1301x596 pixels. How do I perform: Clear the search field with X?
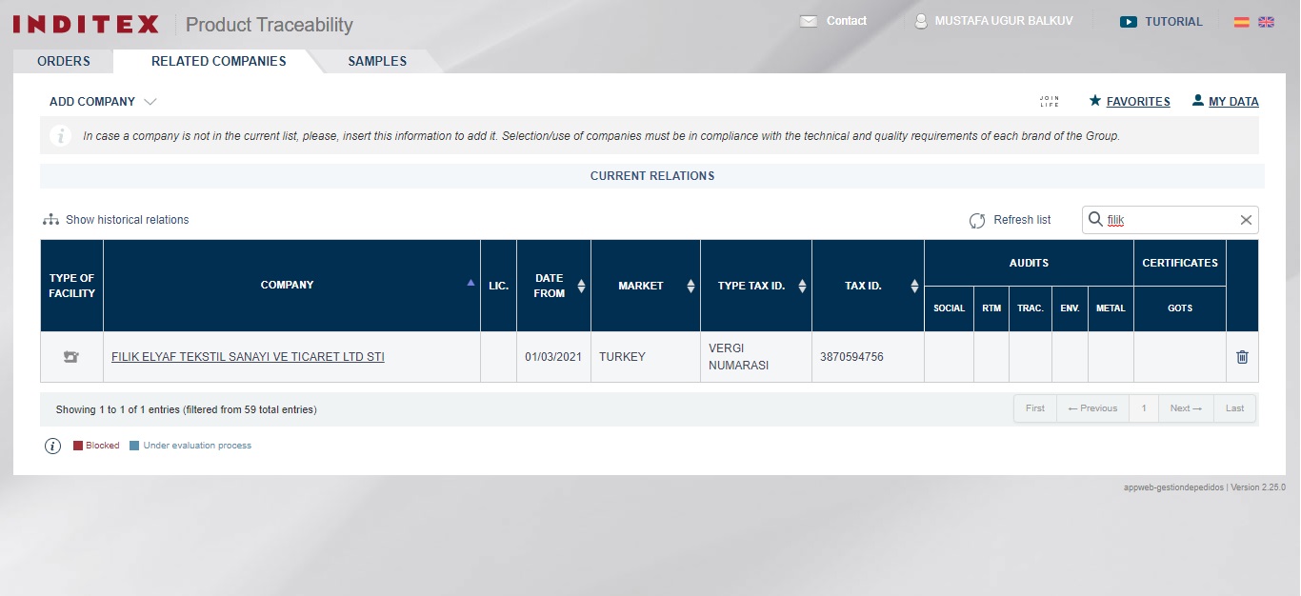point(1246,220)
